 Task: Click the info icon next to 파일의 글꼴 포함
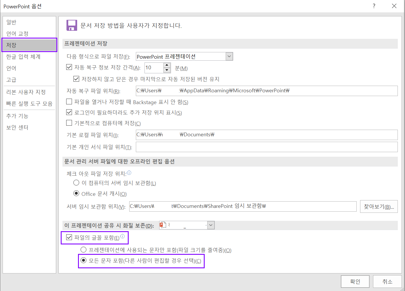click(123, 236)
